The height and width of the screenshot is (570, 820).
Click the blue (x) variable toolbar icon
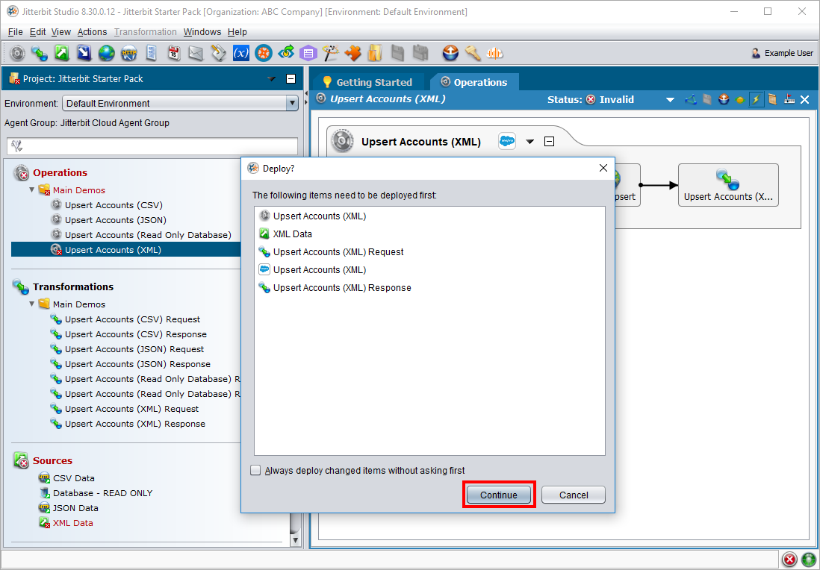click(241, 53)
